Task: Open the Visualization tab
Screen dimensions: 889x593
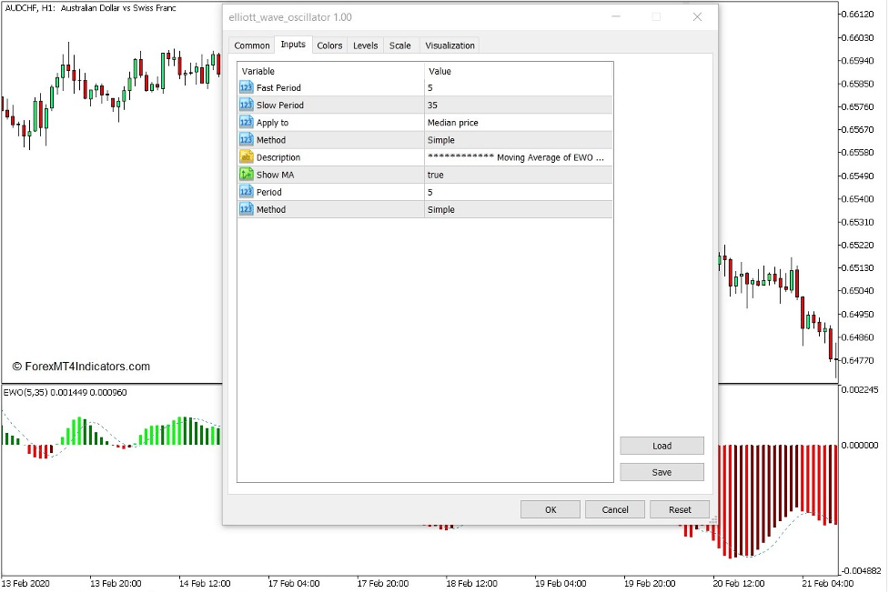Action: [450, 45]
